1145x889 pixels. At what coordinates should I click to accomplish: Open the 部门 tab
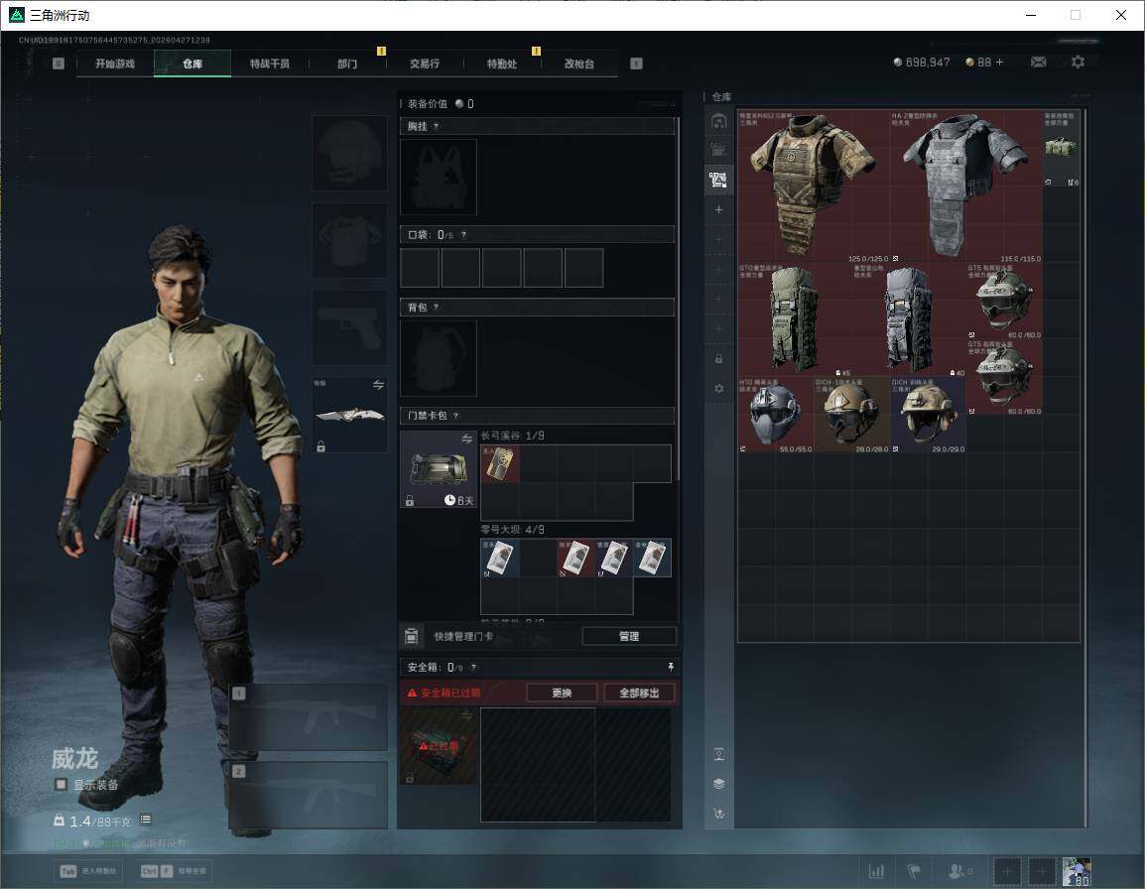[347, 63]
